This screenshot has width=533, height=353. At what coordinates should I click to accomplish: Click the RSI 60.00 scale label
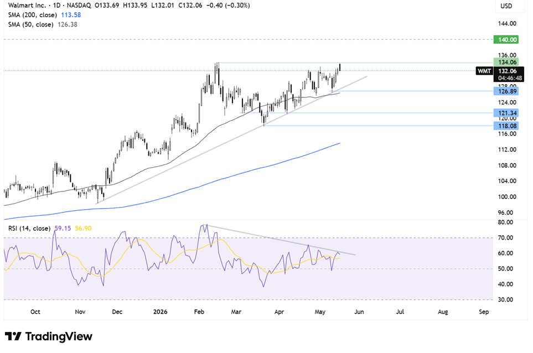(x=505, y=253)
